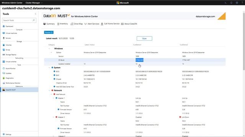Click the Servers icon in sidebar
Image resolution: width=245 pixels, height=137 pixels.
4,38
